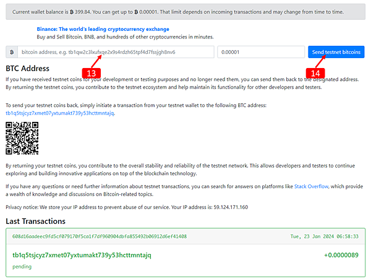This screenshot has width=371, height=279.
Task: Click the Buy and Sell Bitcoin ad description
Action: click(x=125, y=37)
